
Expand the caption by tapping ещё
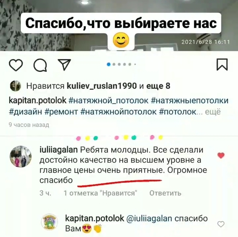coord(213,112)
